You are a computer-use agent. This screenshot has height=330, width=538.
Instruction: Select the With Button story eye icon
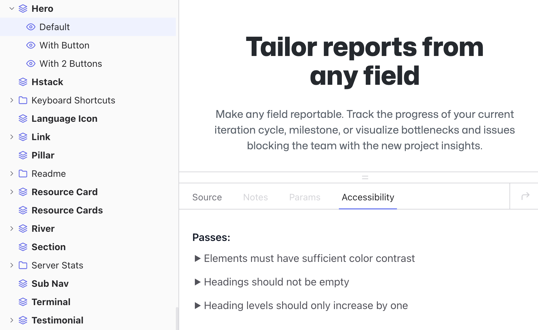pyautogui.click(x=31, y=45)
